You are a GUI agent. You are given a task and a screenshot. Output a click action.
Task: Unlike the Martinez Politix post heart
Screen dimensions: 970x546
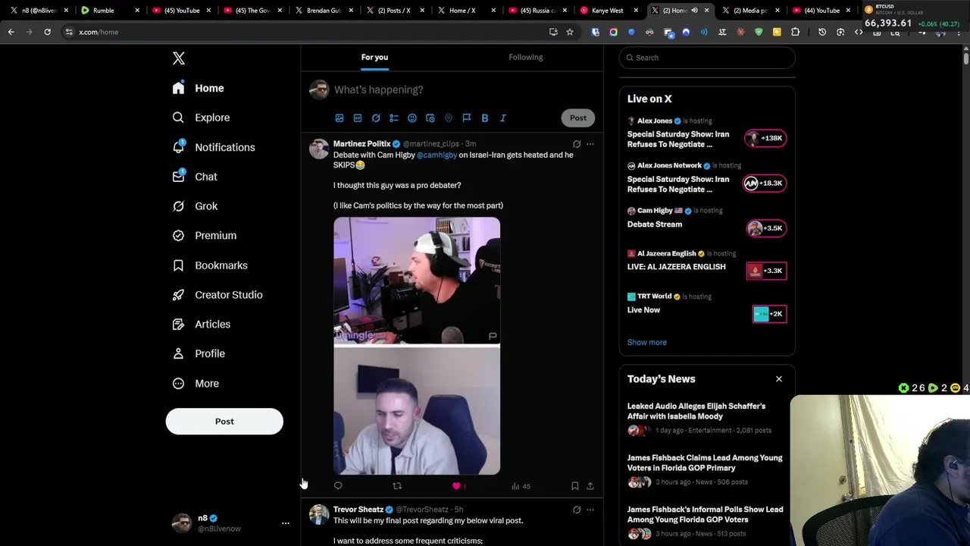456,486
